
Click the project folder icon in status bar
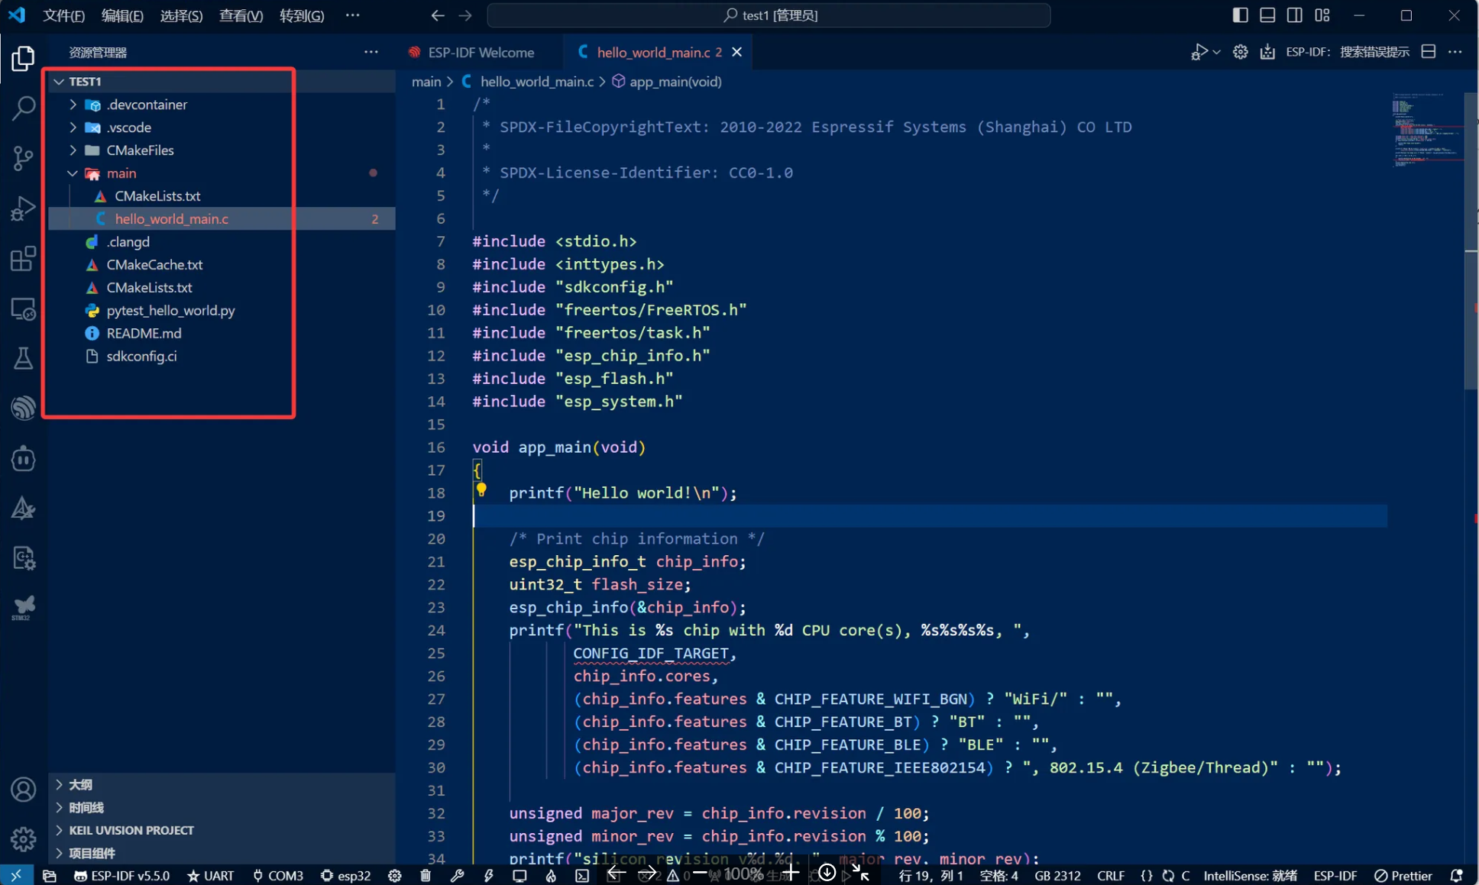point(49,876)
